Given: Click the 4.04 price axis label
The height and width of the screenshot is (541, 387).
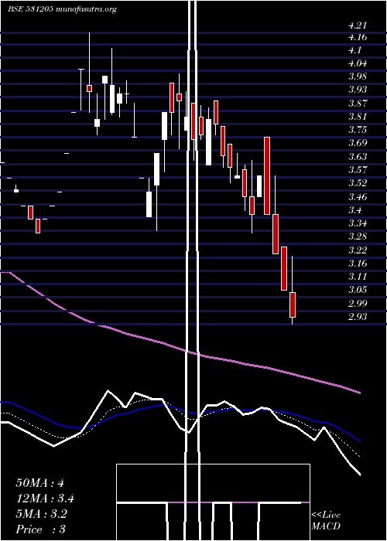Looking at the screenshot, I should tap(358, 63).
